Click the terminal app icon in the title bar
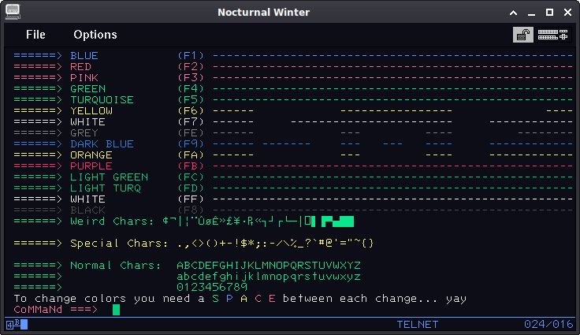580x335 pixels. pyautogui.click(x=13, y=12)
